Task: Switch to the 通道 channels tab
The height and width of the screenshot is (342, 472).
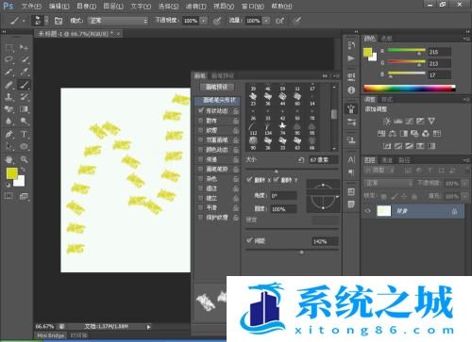Action: [387, 160]
